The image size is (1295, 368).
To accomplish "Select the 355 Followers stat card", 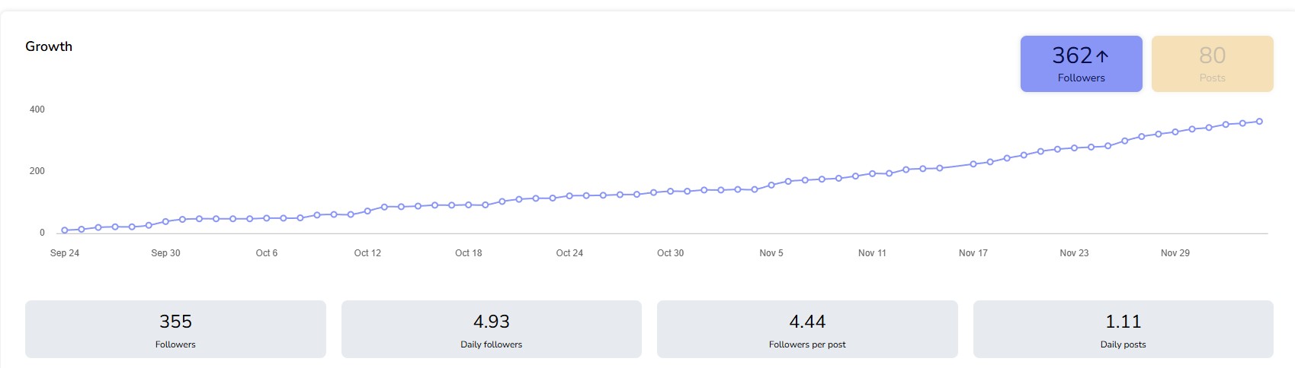I will (175, 329).
